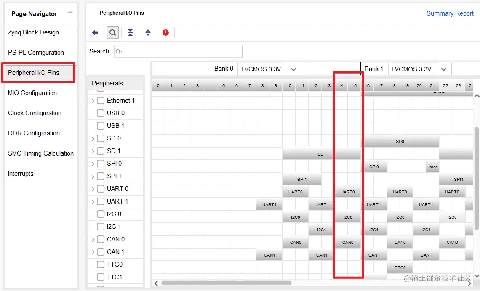Expand the SPI 0 tree row

93,164
